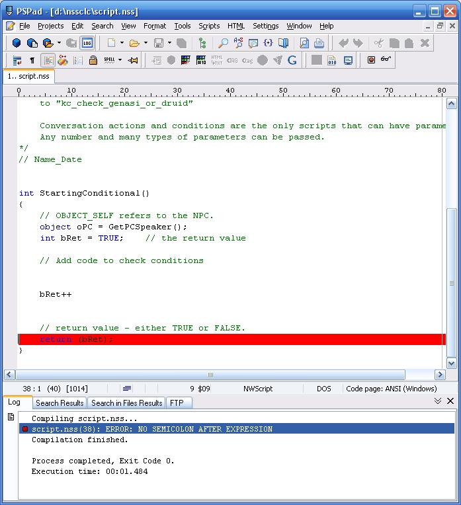The image size is (461, 505).
Task: Toggle the paragraph marks ¶ display
Action: click(32, 60)
